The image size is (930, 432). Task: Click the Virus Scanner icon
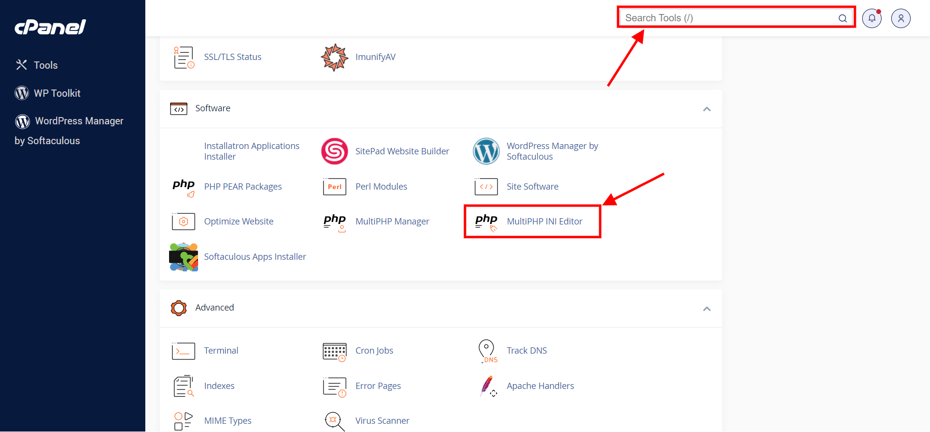coord(335,421)
